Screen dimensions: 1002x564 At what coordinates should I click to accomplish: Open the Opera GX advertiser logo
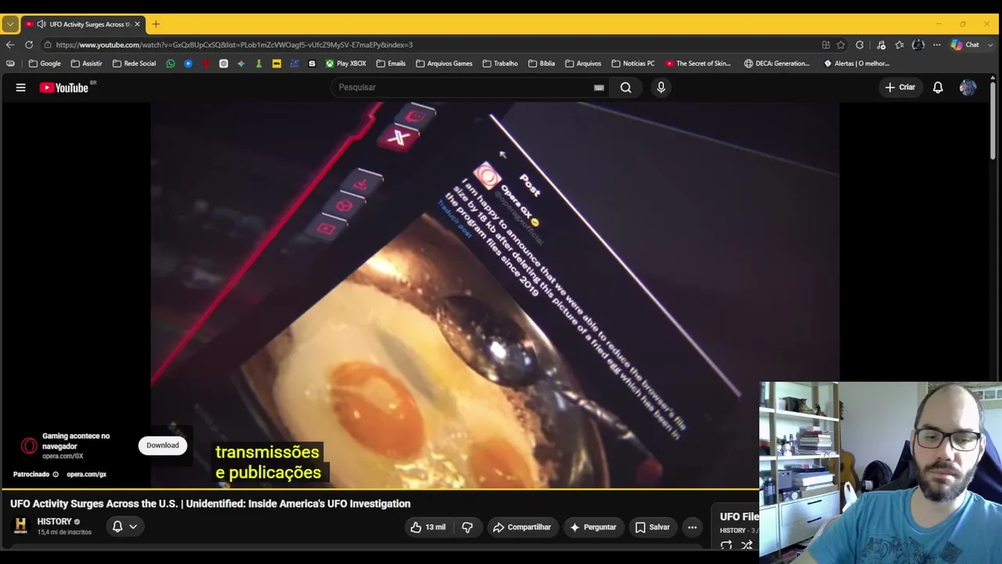(29, 446)
